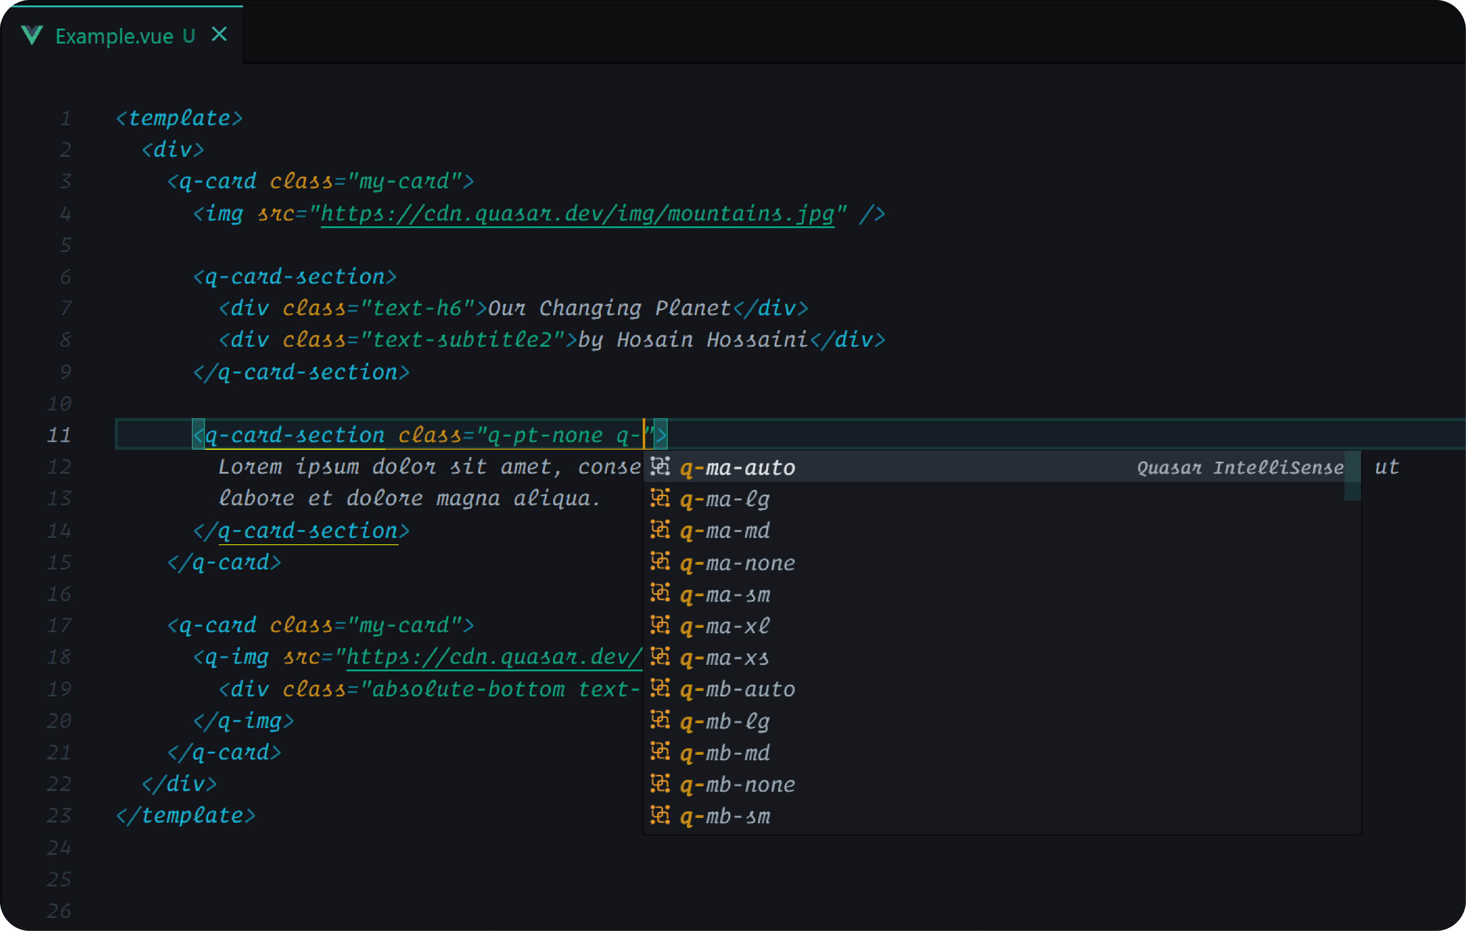
Task: Click the closing q-card tag on line 15
Action: tap(224, 563)
